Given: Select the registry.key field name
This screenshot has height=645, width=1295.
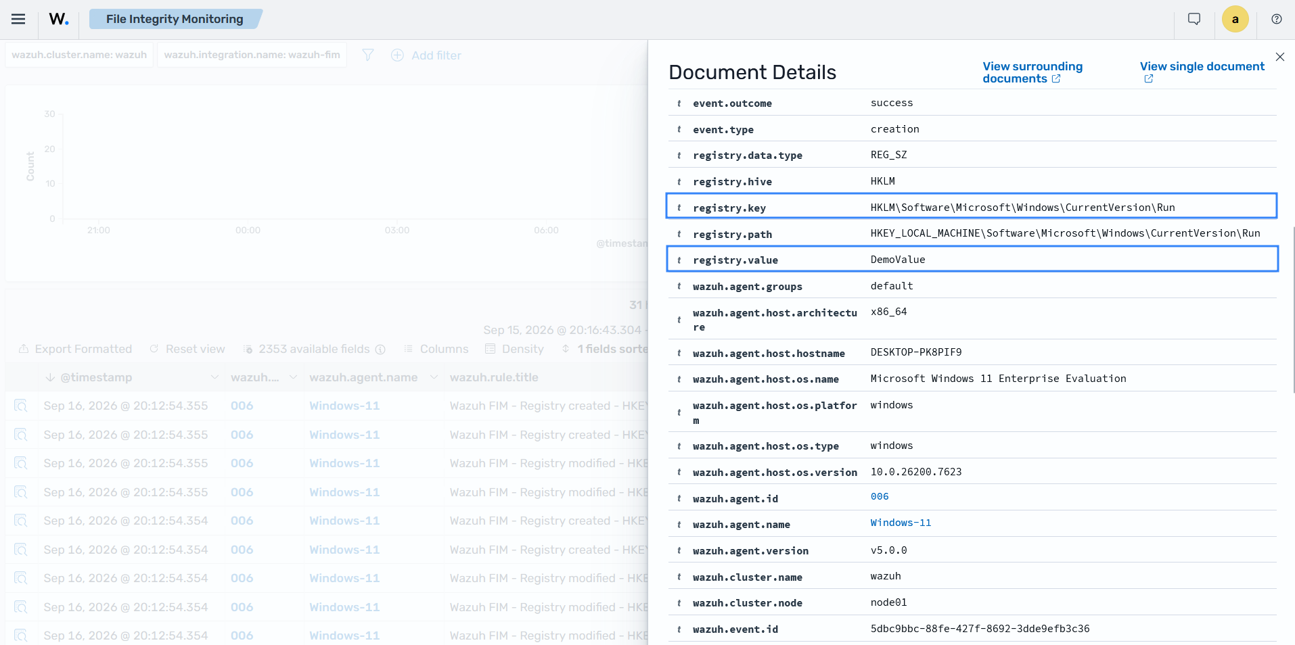Looking at the screenshot, I should click(729, 208).
